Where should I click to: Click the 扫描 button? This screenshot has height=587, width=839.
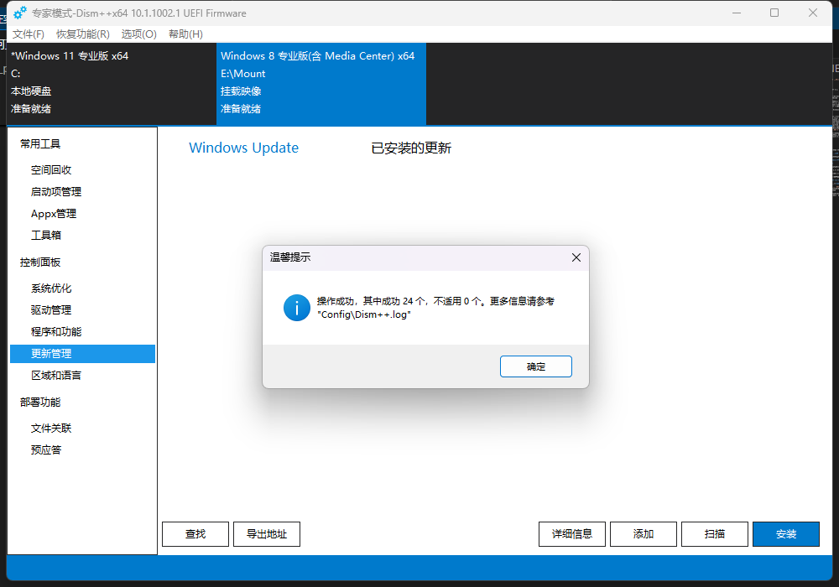coord(714,534)
